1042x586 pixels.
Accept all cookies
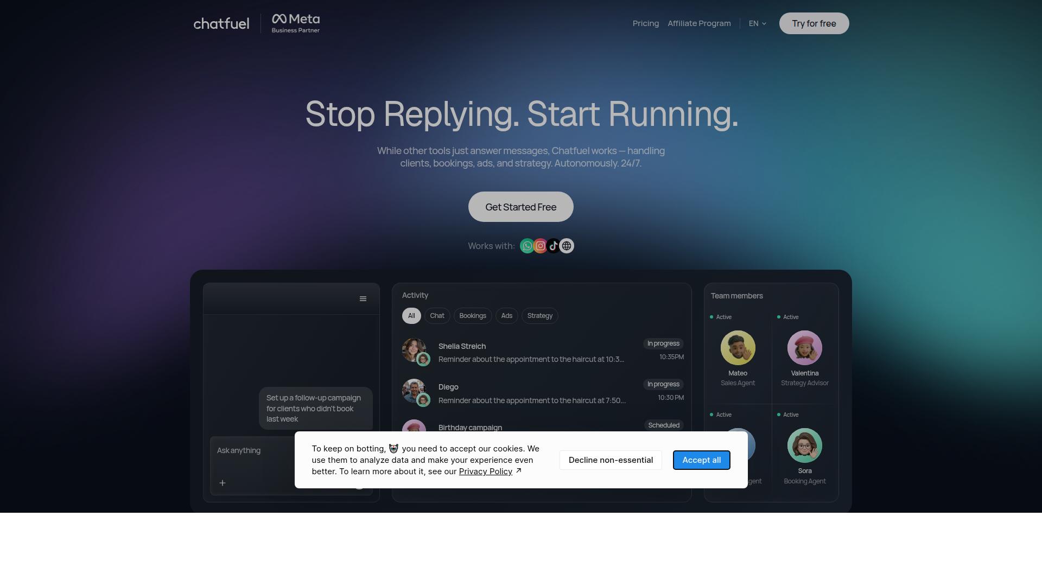[702, 460]
